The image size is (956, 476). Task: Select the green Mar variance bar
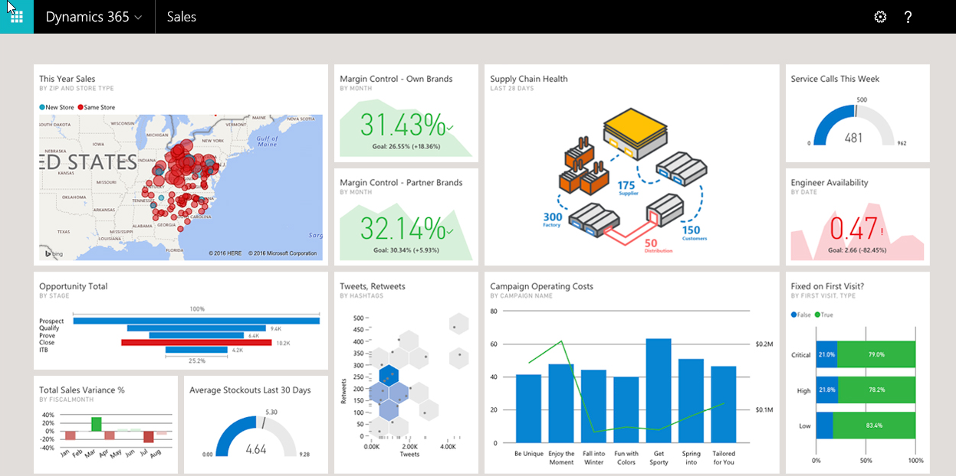tap(97, 424)
